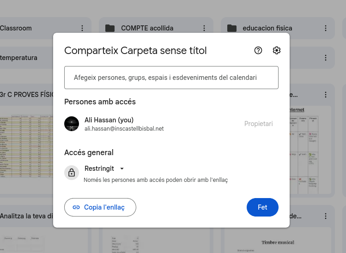Open share settings gear icon
The width and height of the screenshot is (346, 253).
click(x=277, y=51)
